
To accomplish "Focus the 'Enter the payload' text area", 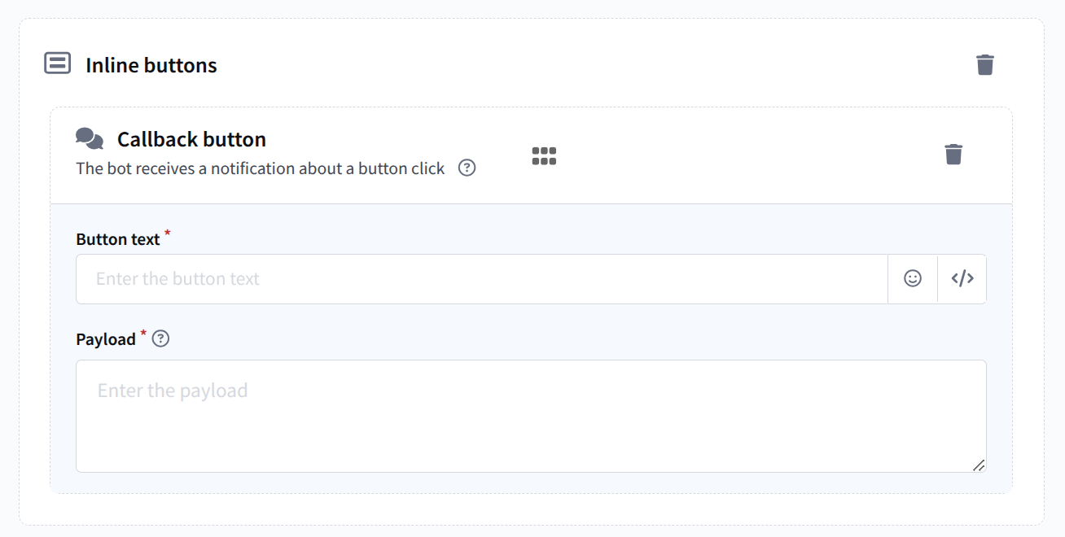I will coord(529,415).
